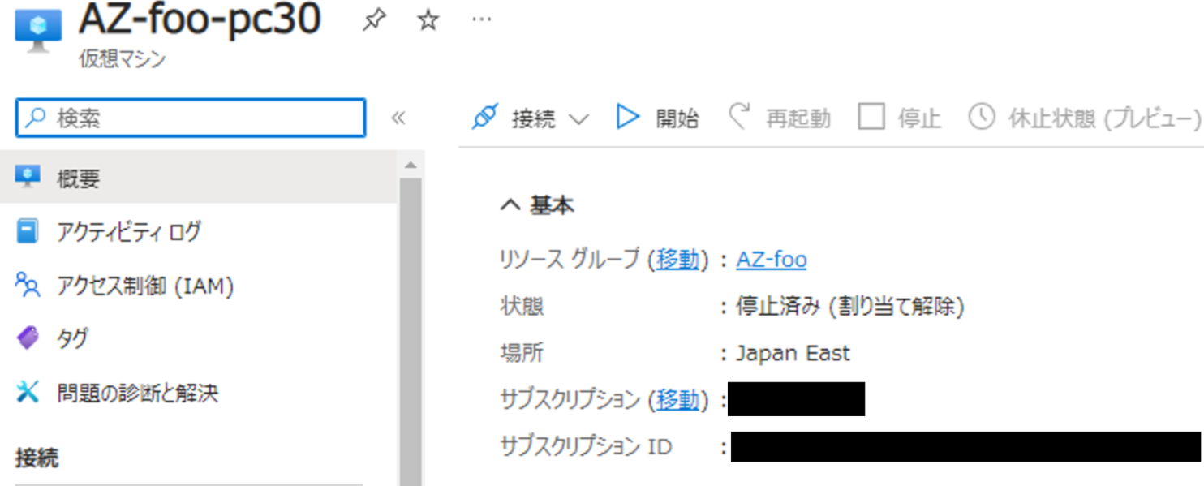Click the 場所 label
The height and width of the screenshot is (486, 1204).
click(522, 353)
